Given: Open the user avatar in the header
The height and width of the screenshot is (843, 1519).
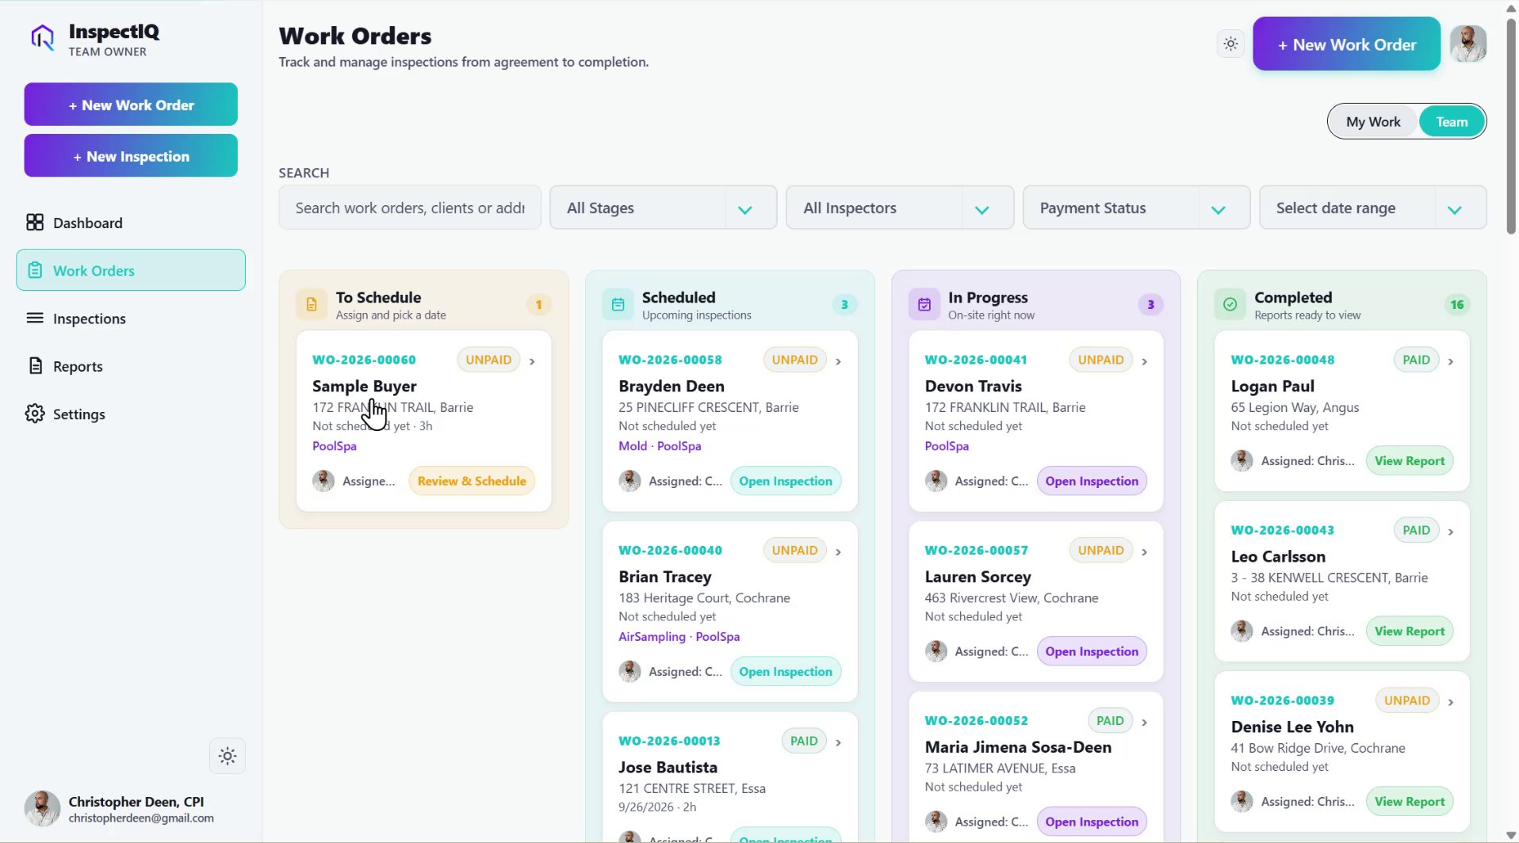Looking at the screenshot, I should click(1468, 44).
